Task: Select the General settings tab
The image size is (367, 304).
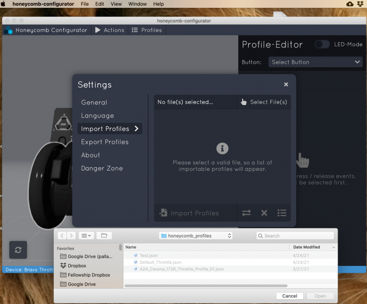Action: (94, 103)
